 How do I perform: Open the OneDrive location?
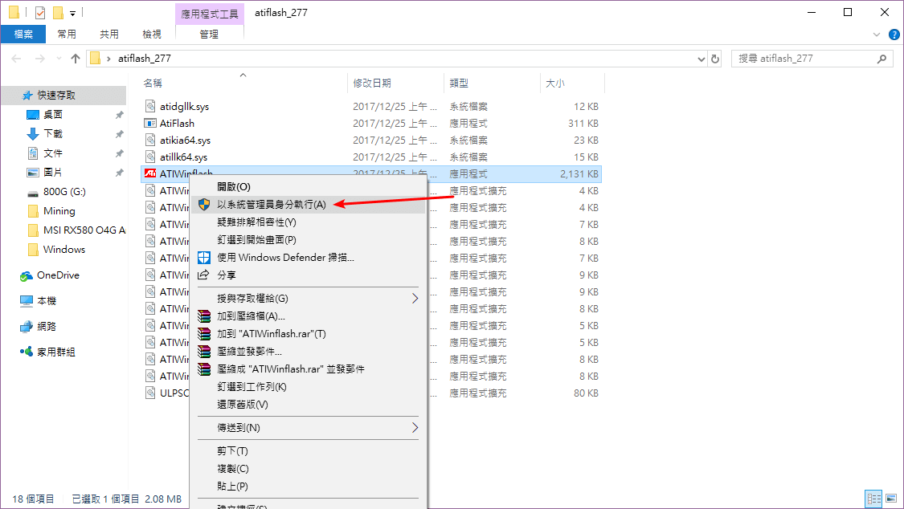[58, 275]
